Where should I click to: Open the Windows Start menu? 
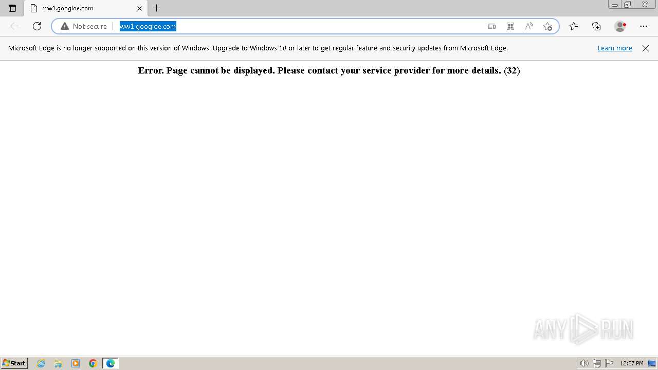[14, 363]
